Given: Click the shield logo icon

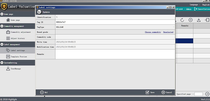Looking at the screenshot, I should [x=4, y=7].
